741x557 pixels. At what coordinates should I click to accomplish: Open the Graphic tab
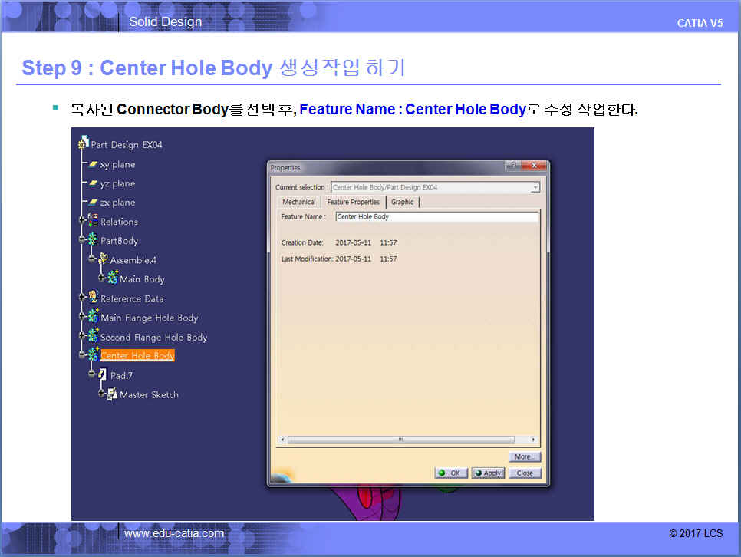point(402,202)
